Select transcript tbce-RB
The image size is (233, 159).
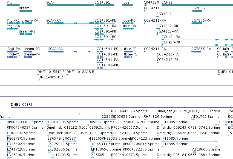129,26
